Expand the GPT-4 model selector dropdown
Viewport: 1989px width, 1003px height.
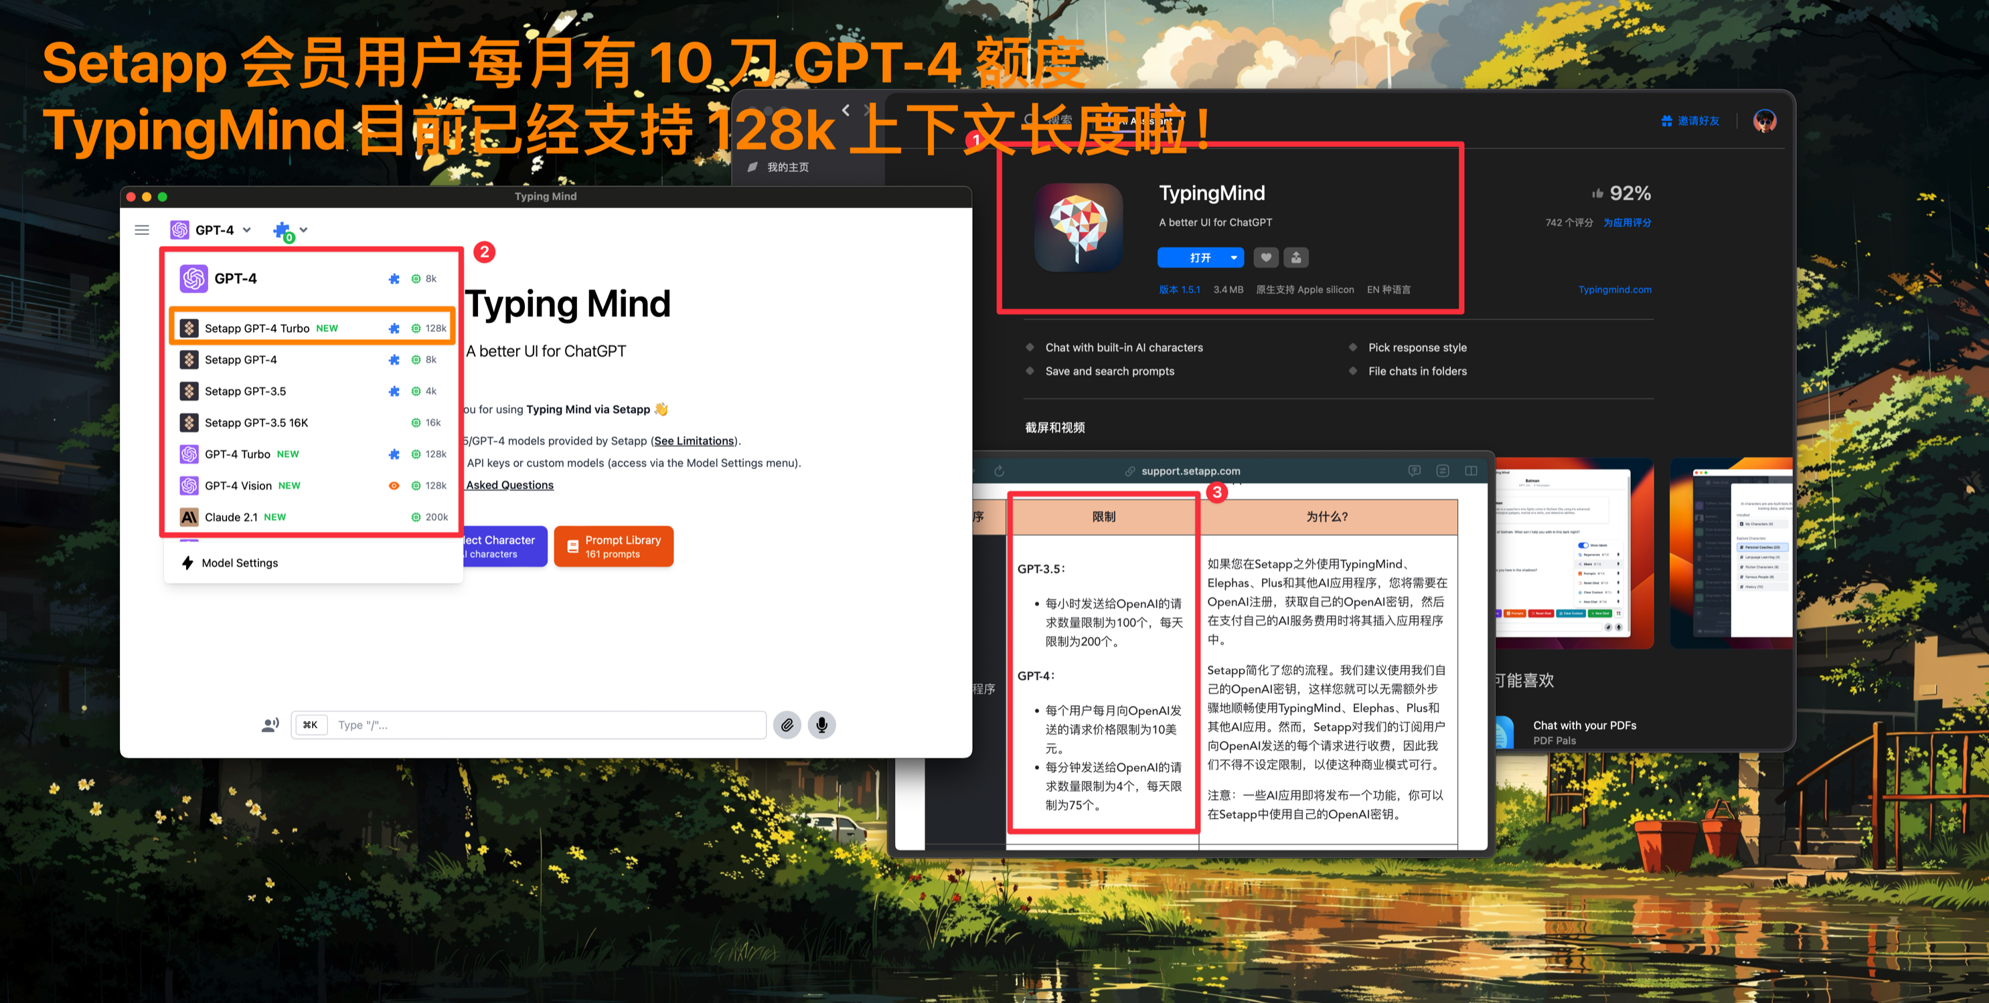(211, 230)
